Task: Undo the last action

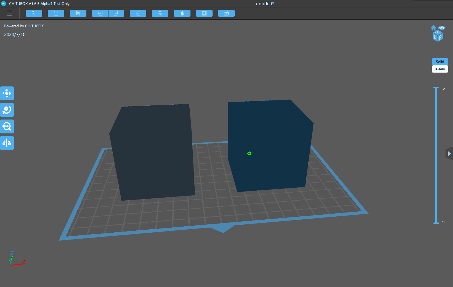Action: [x=100, y=13]
